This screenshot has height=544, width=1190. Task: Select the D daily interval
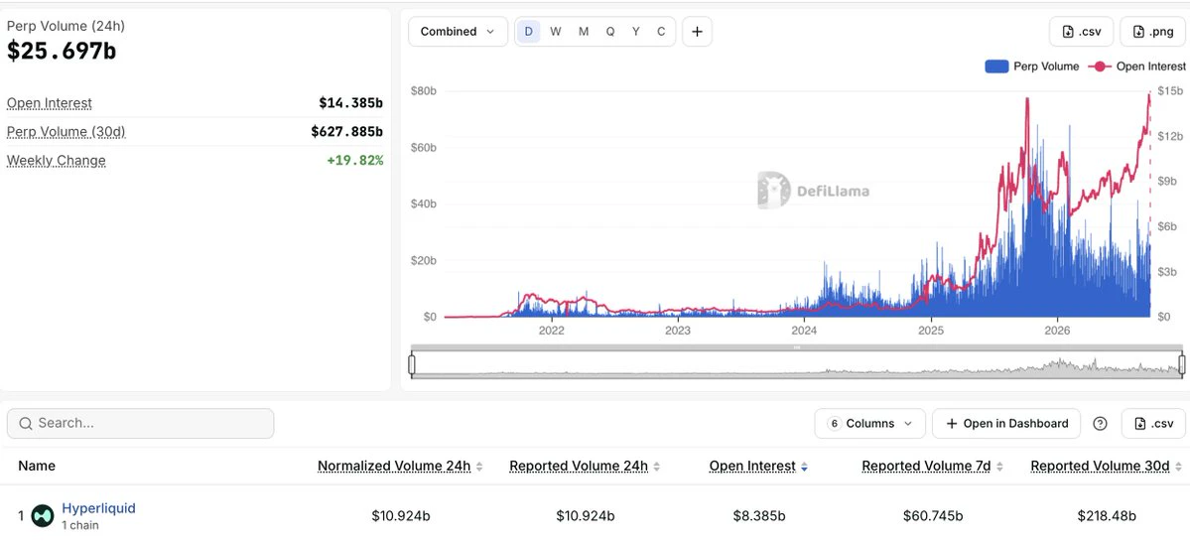click(x=528, y=32)
